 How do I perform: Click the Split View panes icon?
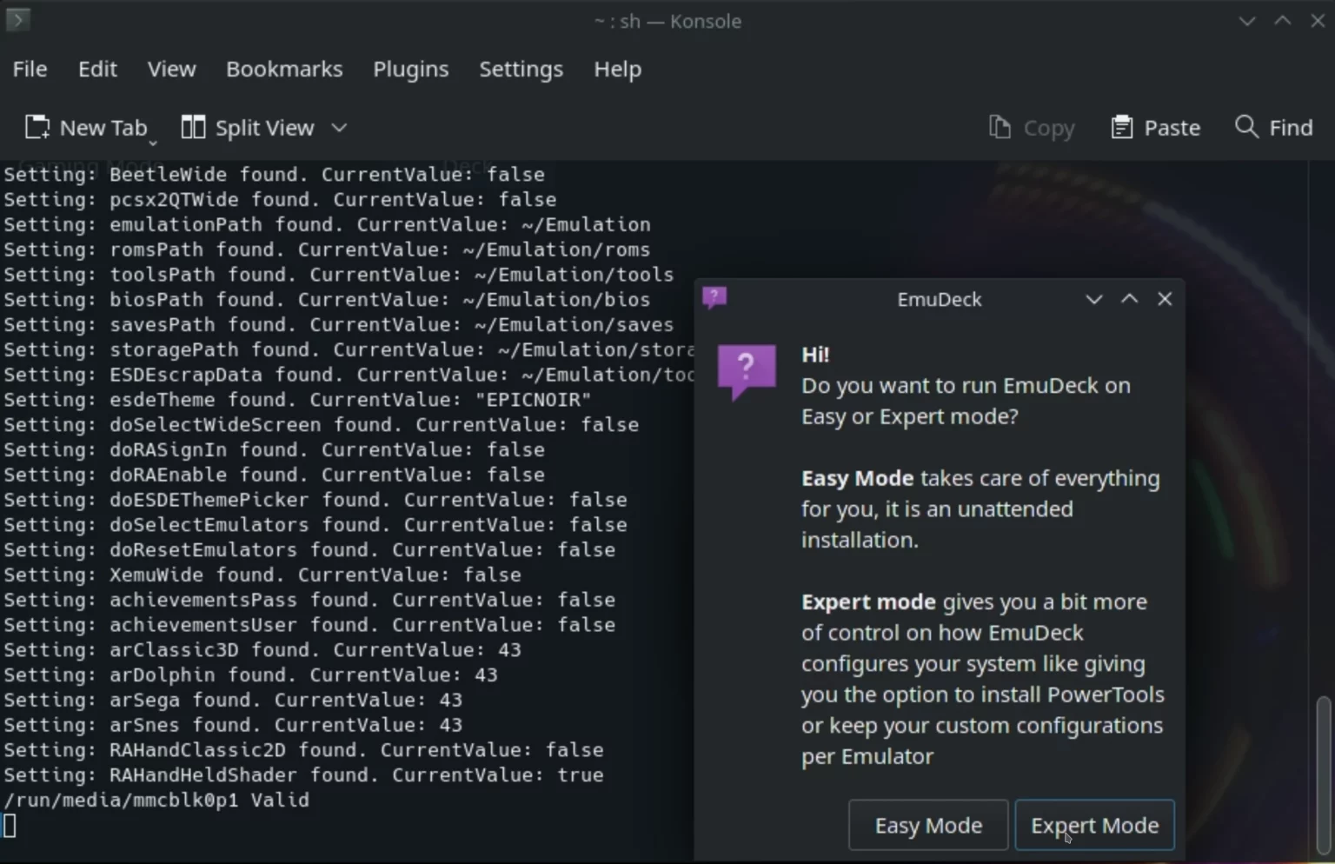[193, 128]
